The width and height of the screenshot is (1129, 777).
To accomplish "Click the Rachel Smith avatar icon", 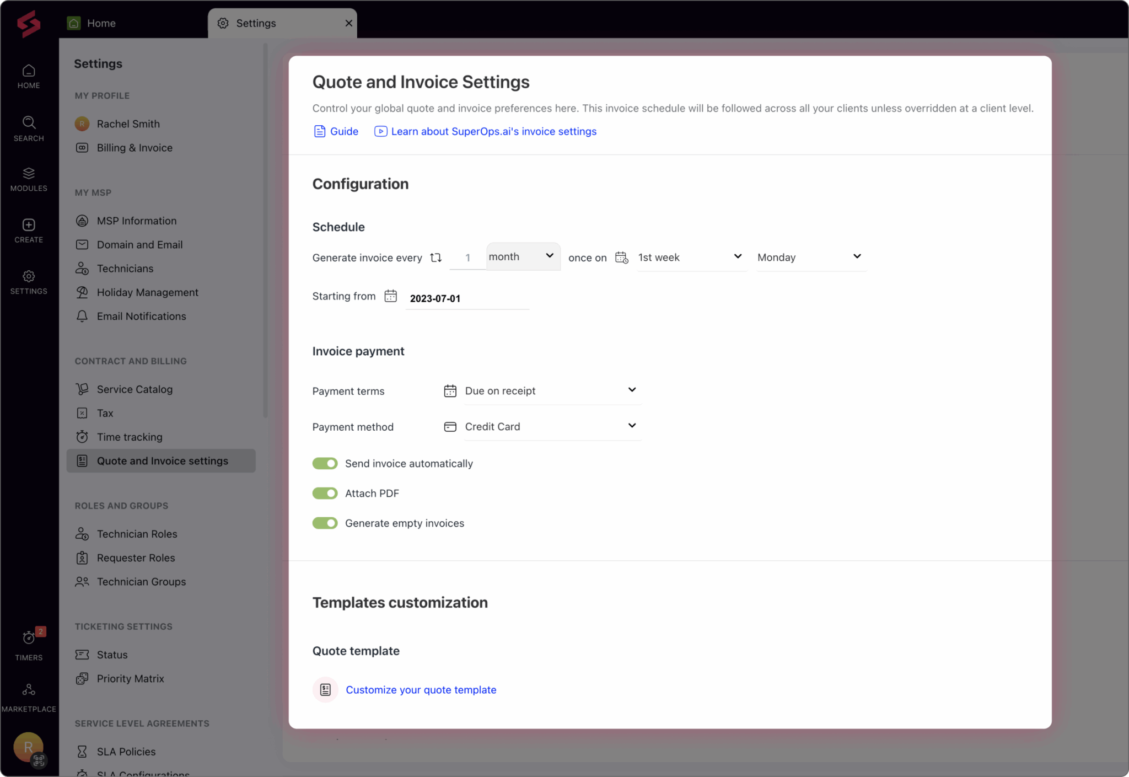I will point(82,124).
